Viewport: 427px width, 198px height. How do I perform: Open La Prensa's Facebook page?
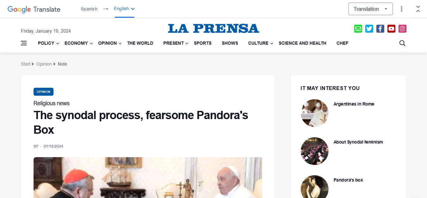[x=380, y=29]
